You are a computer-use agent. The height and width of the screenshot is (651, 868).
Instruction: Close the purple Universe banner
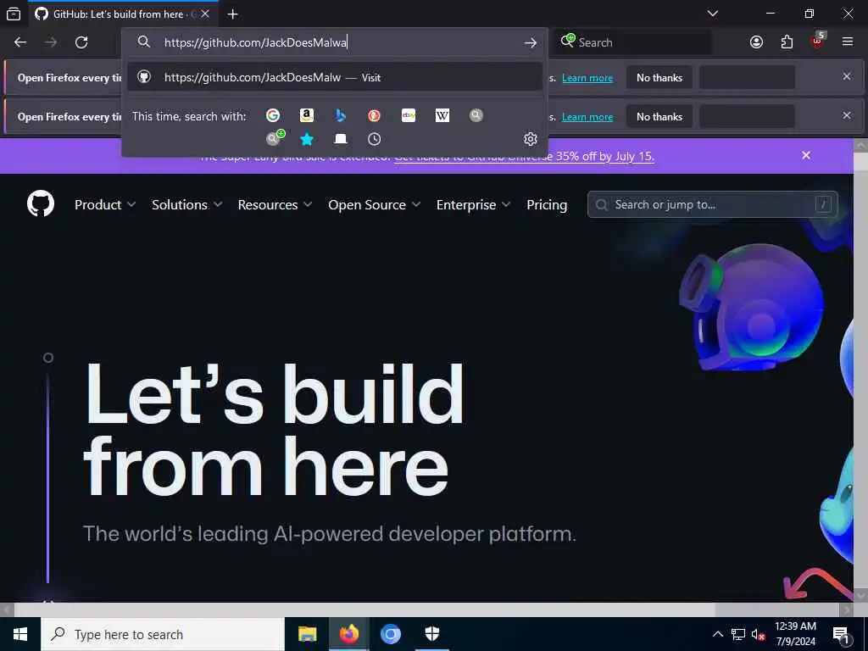(806, 156)
